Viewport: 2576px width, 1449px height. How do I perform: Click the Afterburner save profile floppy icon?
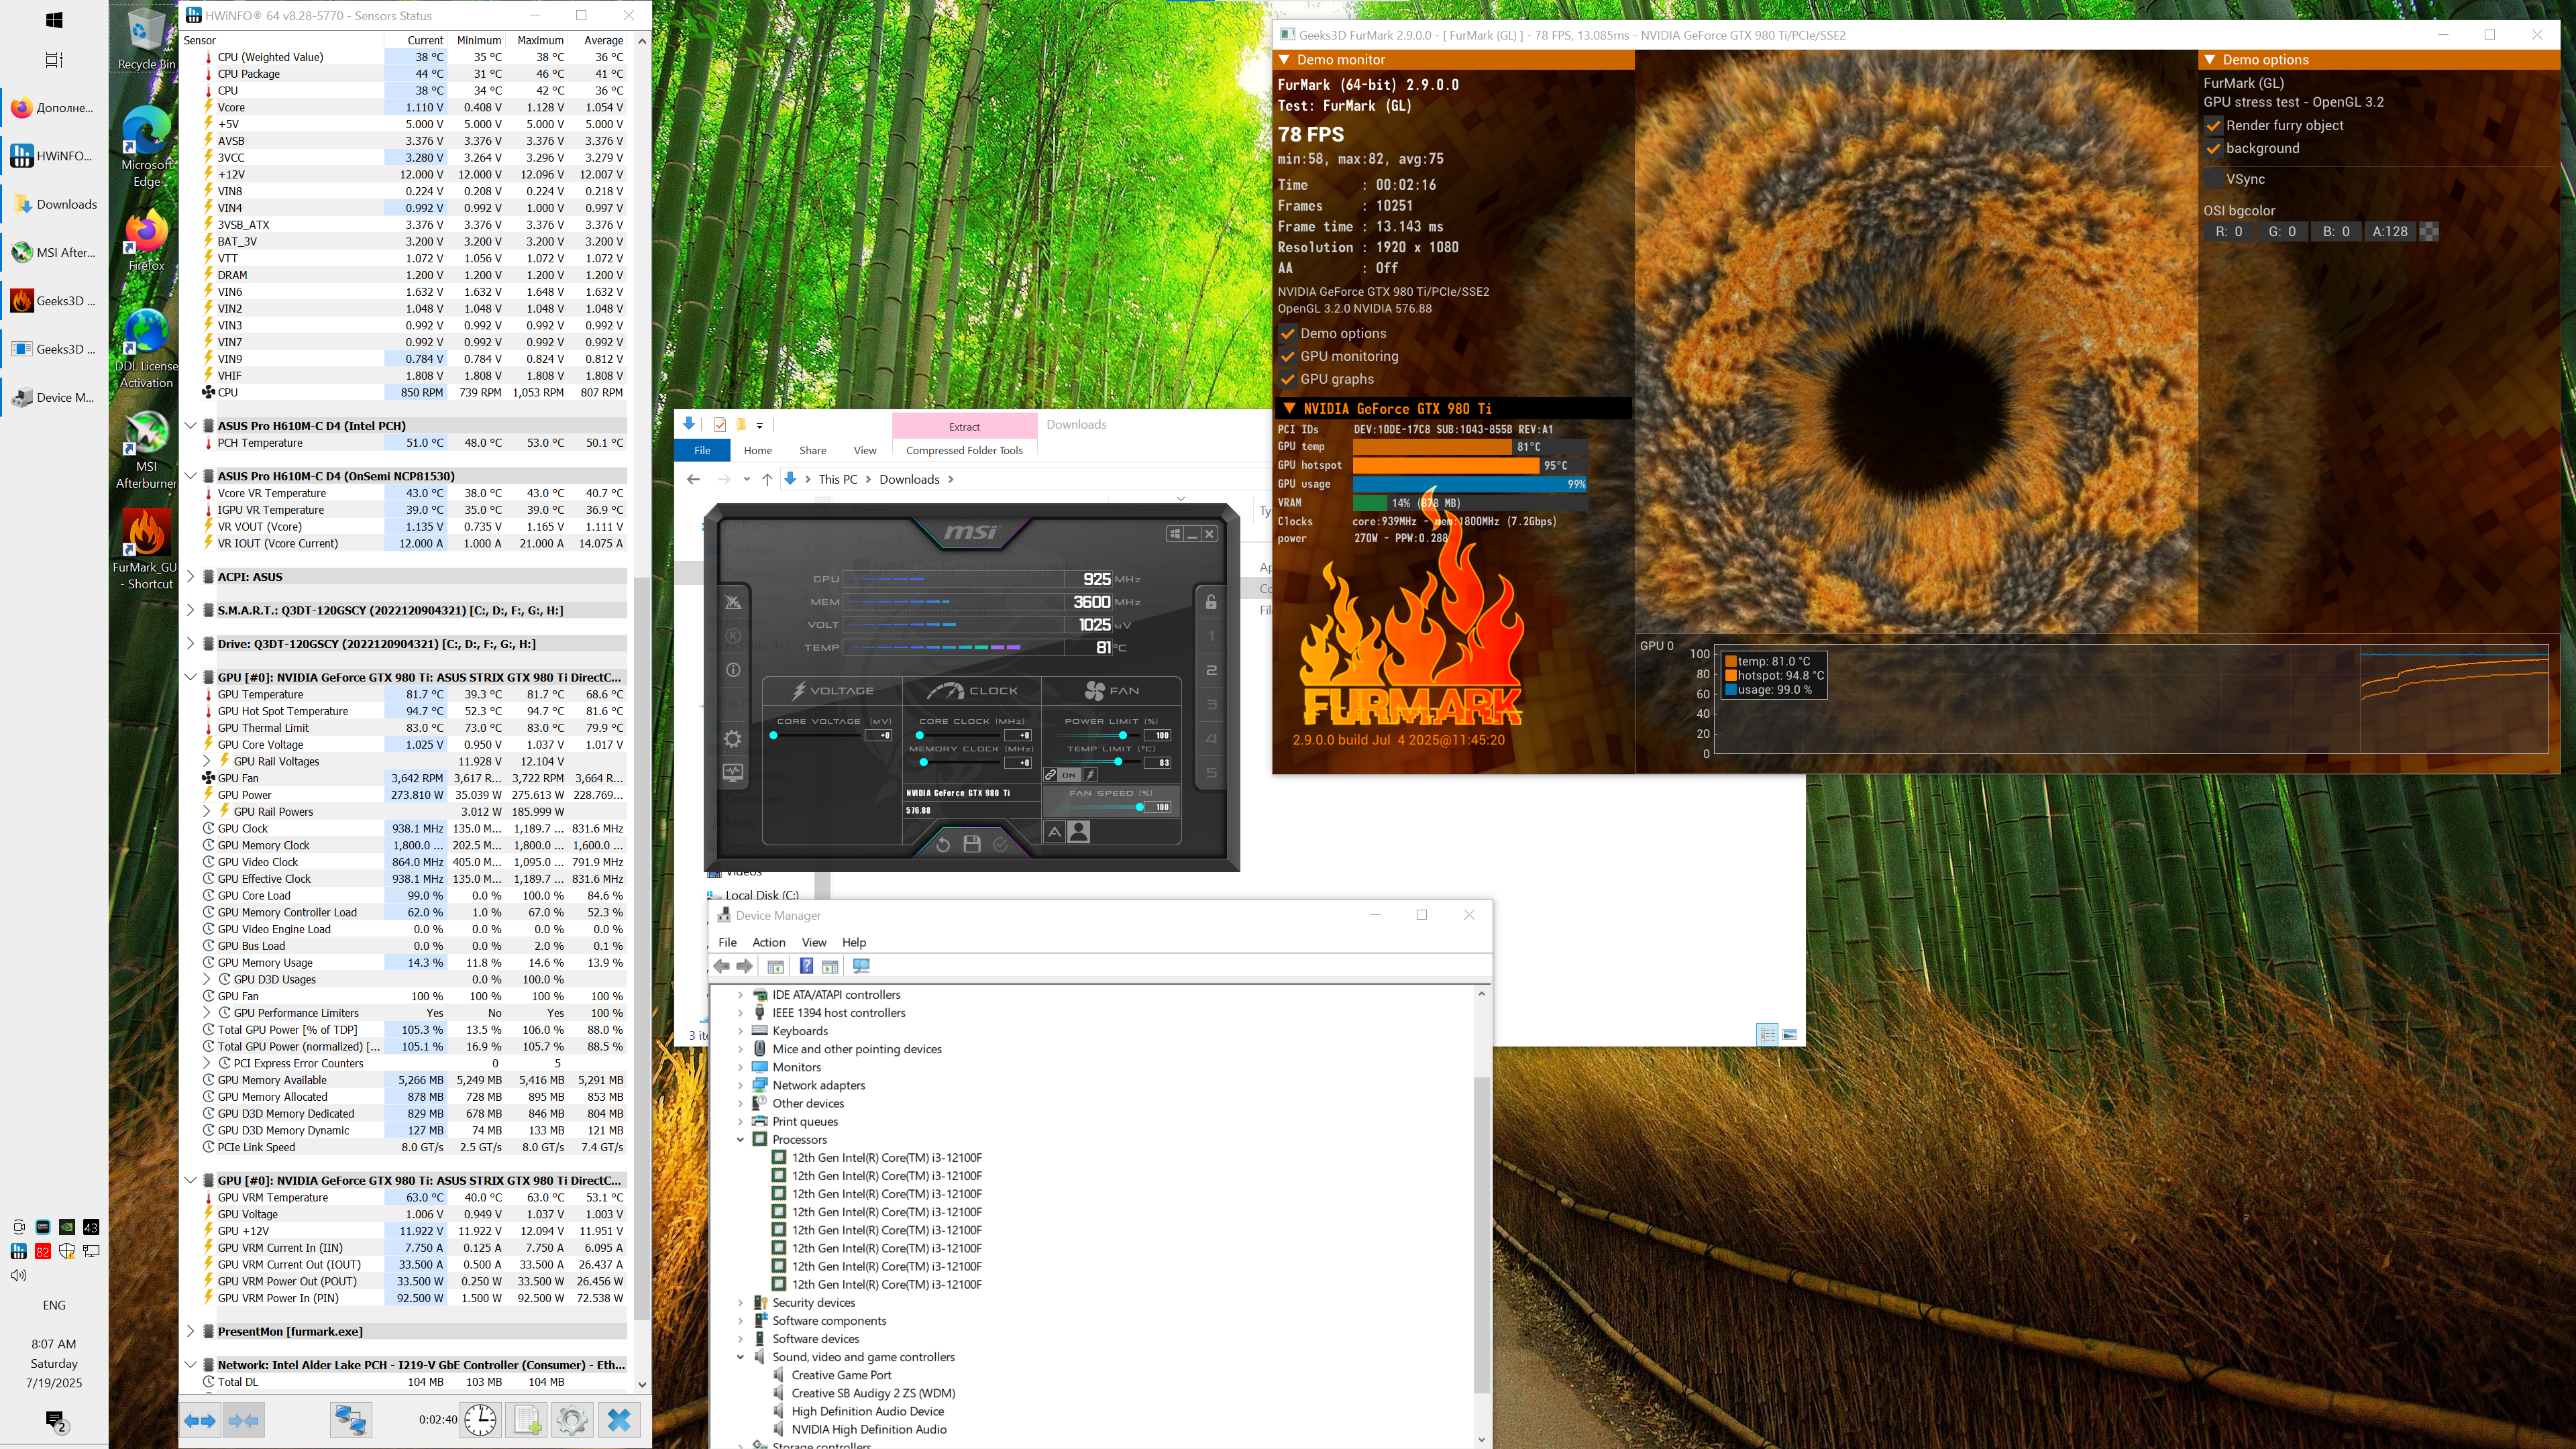[971, 844]
